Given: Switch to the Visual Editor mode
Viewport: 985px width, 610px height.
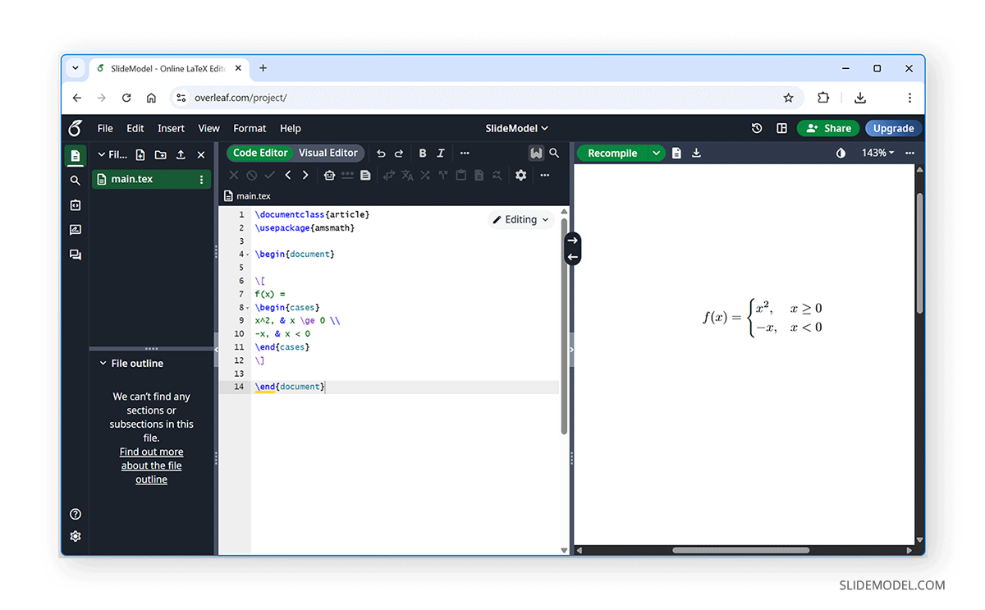Looking at the screenshot, I should pyautogui.click(x=328, y=153).
